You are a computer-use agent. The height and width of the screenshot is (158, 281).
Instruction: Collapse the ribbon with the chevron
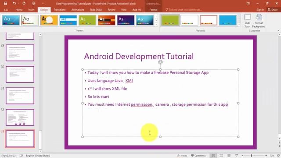[x=278, y=31]
